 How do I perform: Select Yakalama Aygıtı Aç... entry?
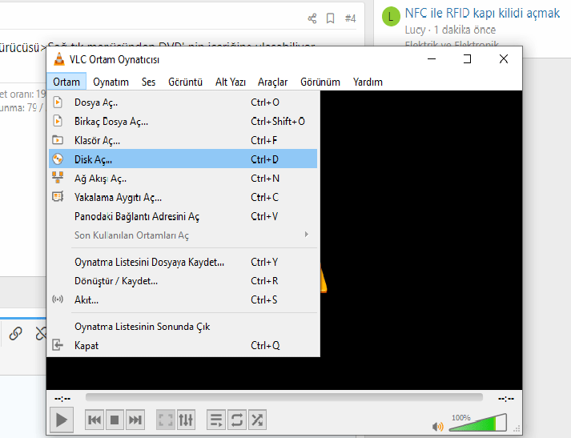click(183, 197)
